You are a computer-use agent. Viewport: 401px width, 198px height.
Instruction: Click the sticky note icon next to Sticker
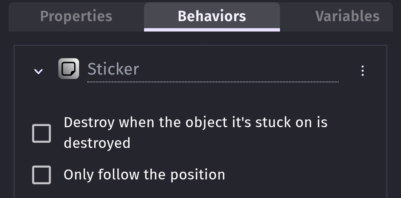pyautogui.click(x=69, y=69)
